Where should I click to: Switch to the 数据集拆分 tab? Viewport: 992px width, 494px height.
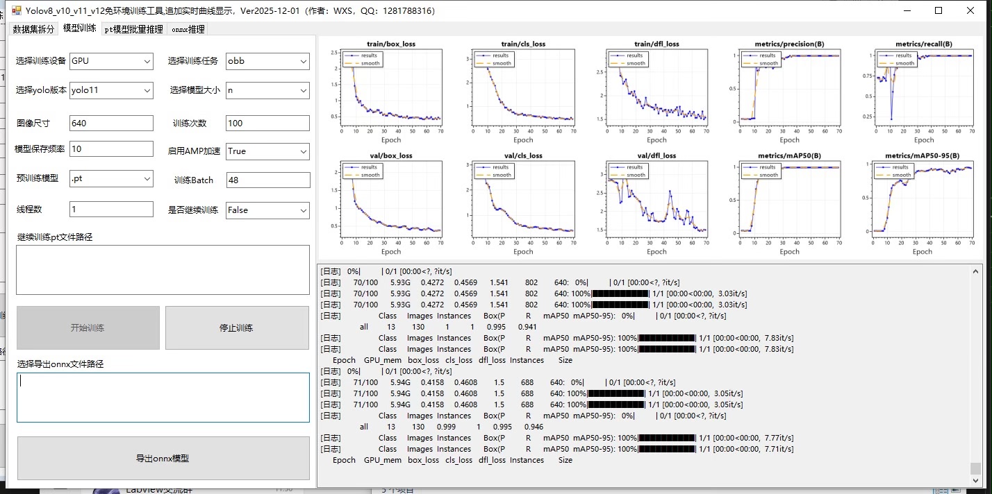[33, 29]
